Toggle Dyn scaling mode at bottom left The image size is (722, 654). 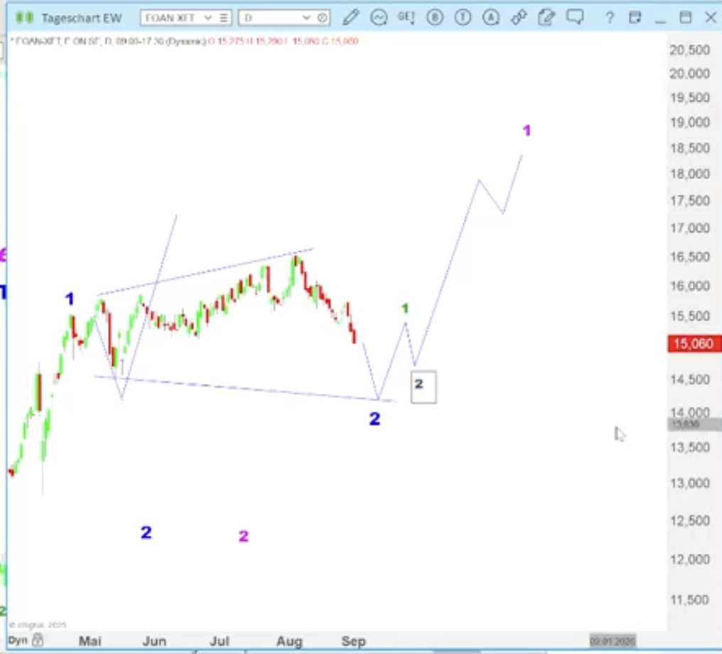(x=17, y=640)
